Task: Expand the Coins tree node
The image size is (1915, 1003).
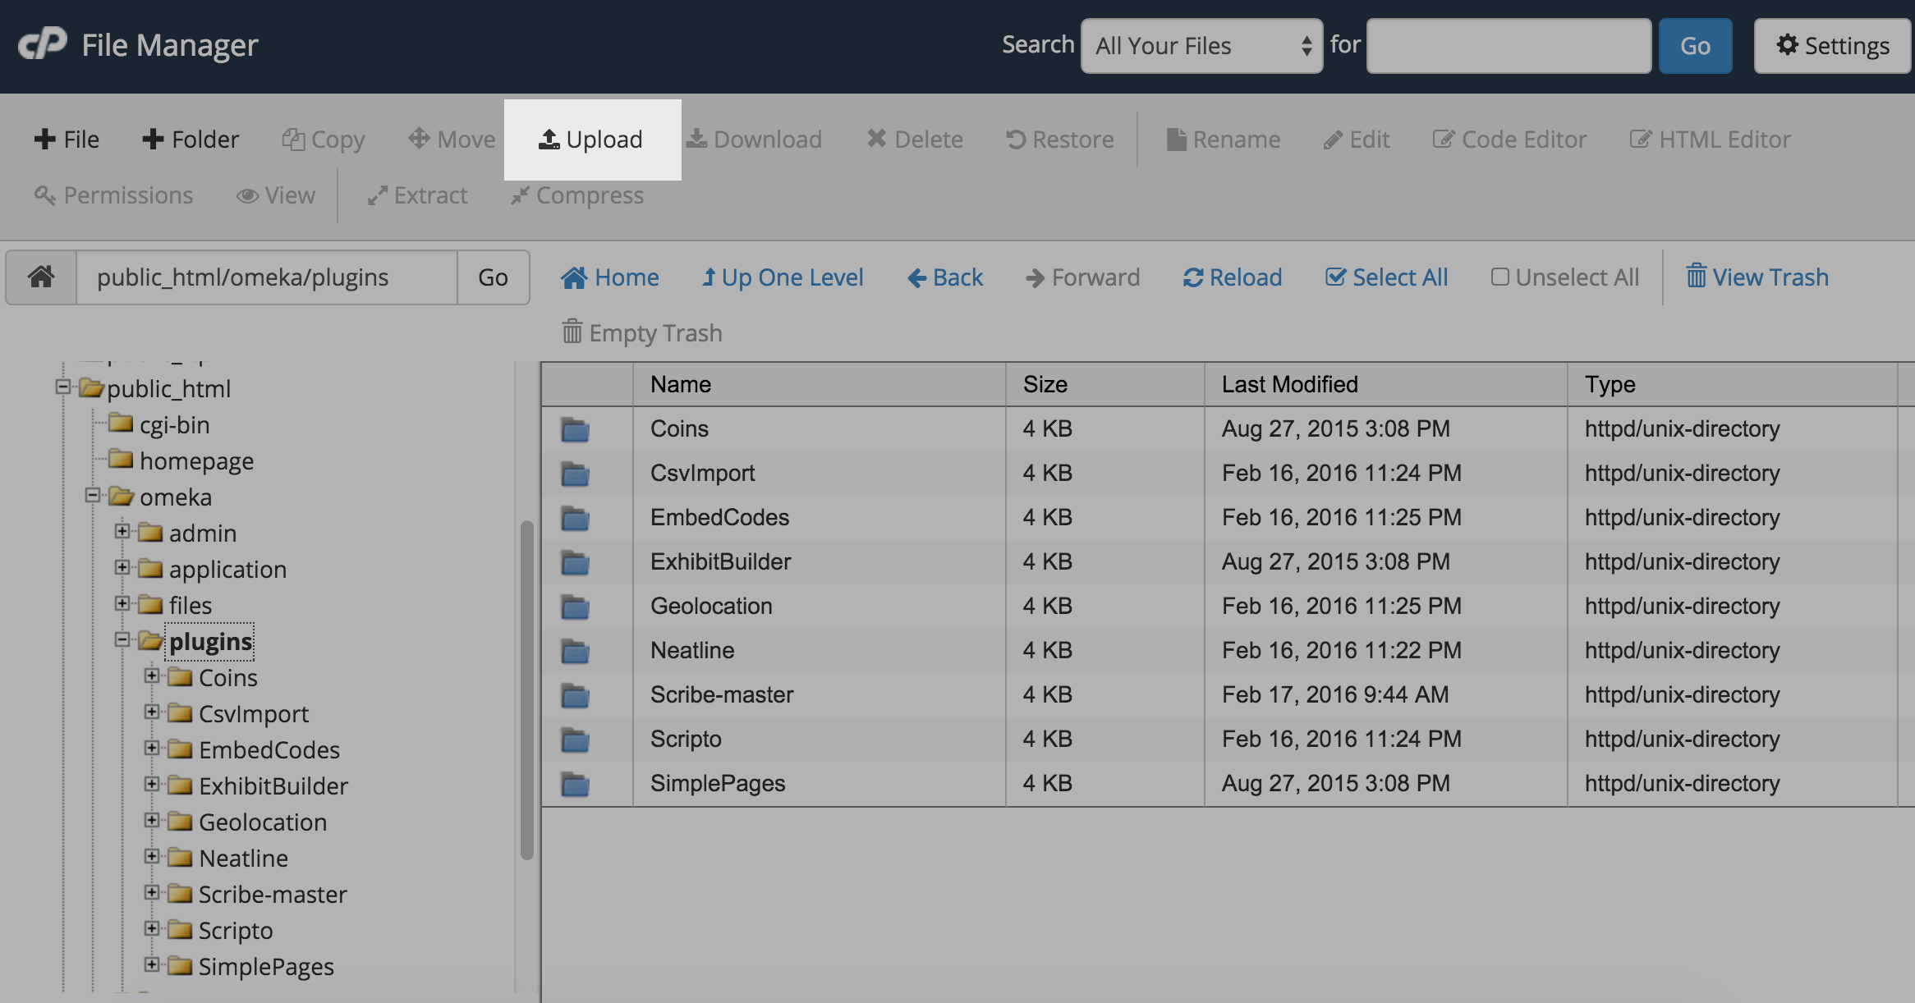Action: pos(152,676)
